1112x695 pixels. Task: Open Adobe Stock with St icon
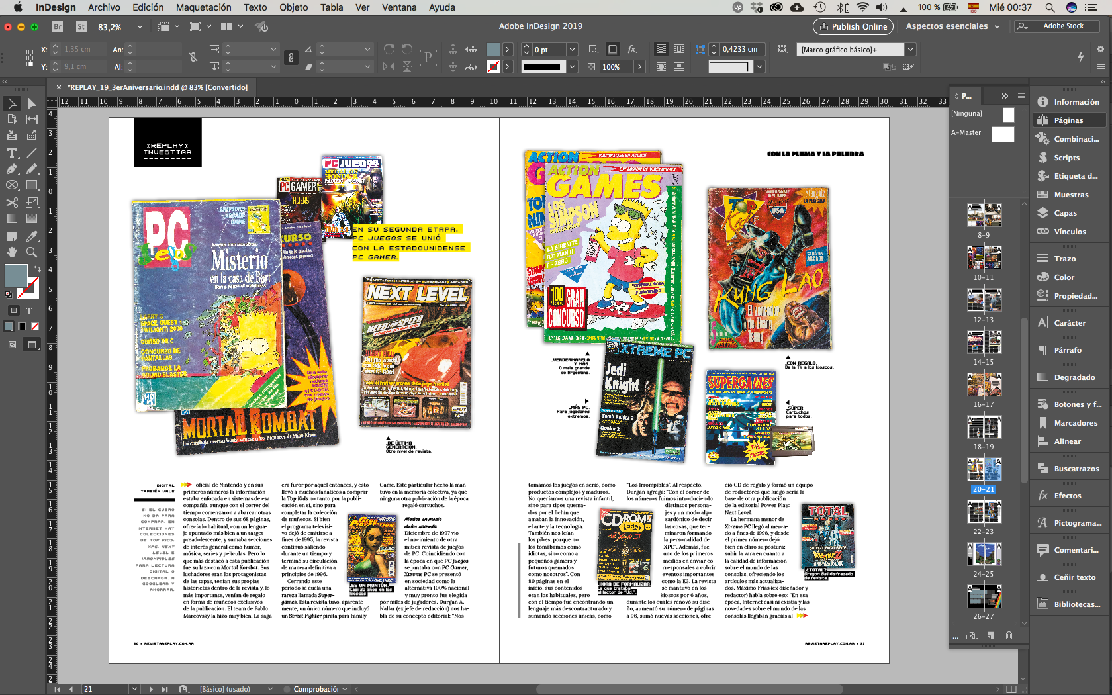pos(81,27)
